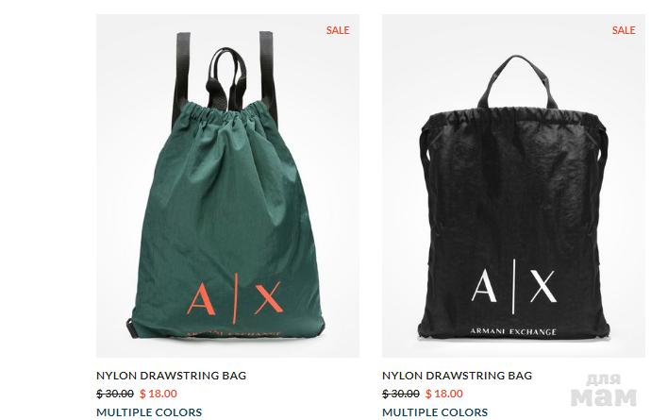Open the black nylon drawstring bag image
Image resolution: width=651 pixels, height=420 pixels.
(x=513, y=186)
